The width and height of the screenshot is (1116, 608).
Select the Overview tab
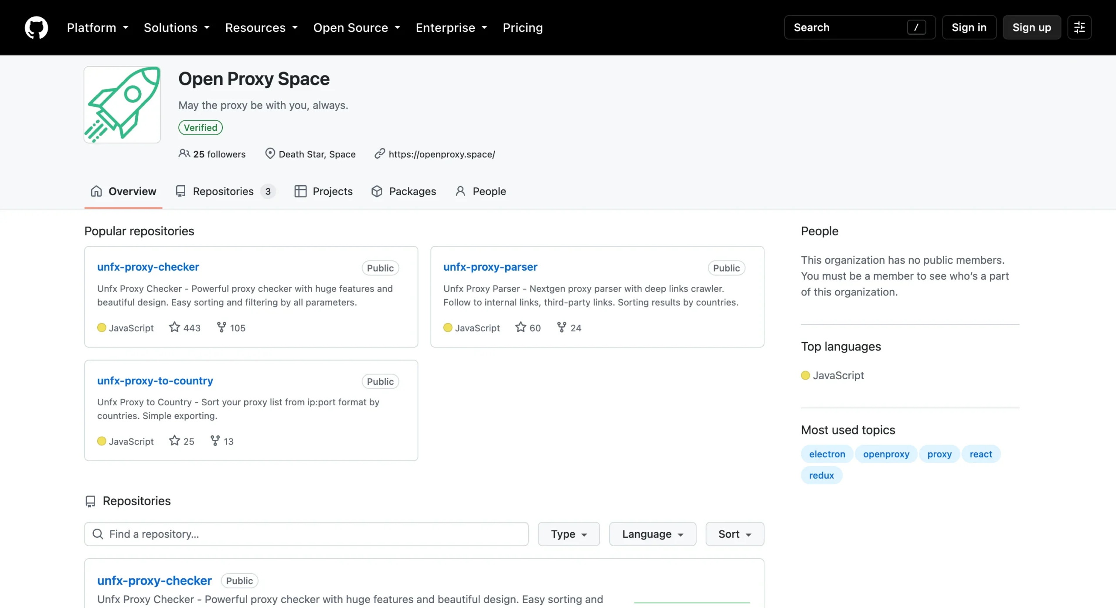pos(123,191)
